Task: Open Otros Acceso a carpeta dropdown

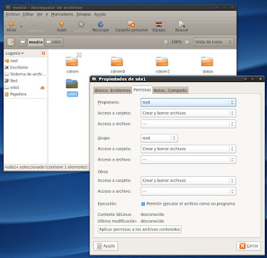Action: click(188, 181)
